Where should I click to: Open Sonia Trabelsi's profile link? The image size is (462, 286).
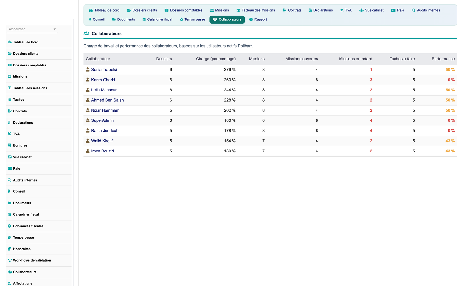pos(104,70)
